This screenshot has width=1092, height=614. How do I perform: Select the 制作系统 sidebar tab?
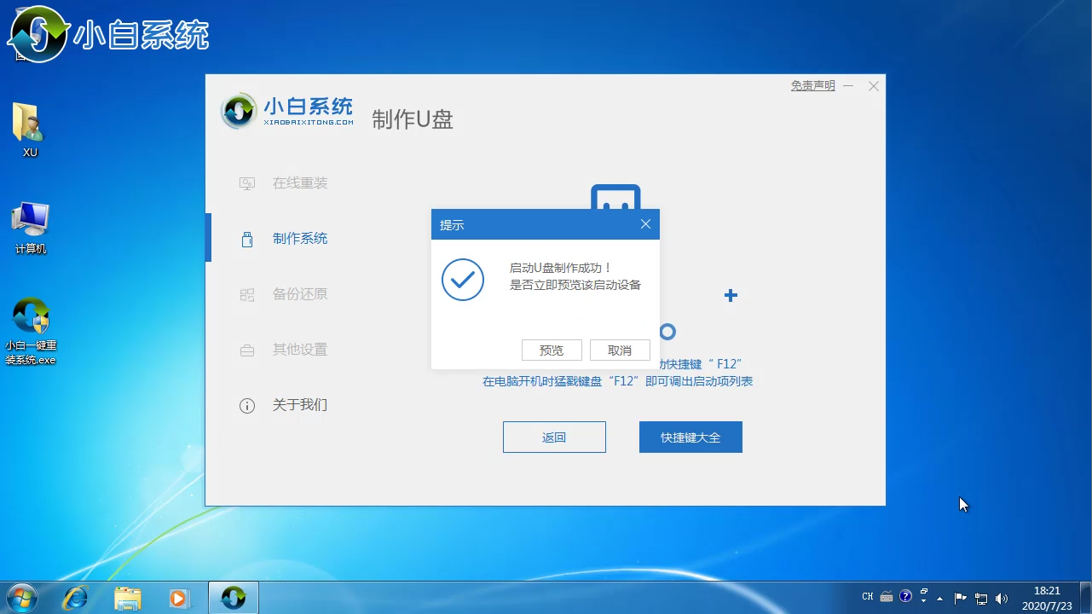(x=299, y=239)
